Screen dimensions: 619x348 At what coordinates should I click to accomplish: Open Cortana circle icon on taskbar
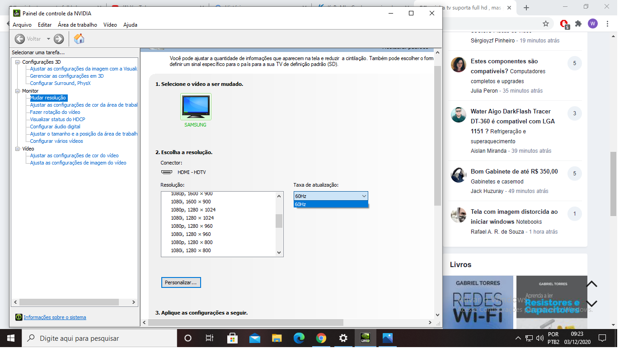[x=188, y=338]
